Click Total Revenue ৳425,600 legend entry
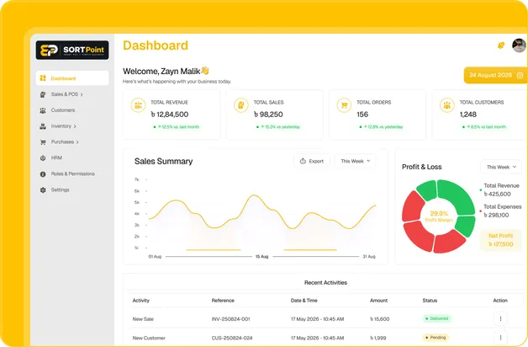Viewport: 528px width, 347px height. pyautogui.click(x=501, y=190)
